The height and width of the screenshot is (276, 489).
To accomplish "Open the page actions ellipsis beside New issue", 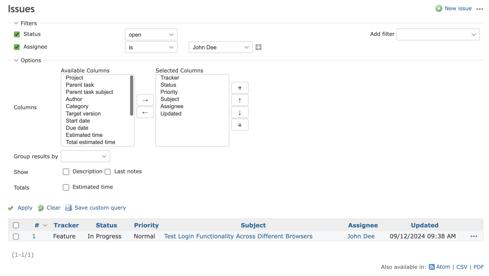I will [480, 9].
